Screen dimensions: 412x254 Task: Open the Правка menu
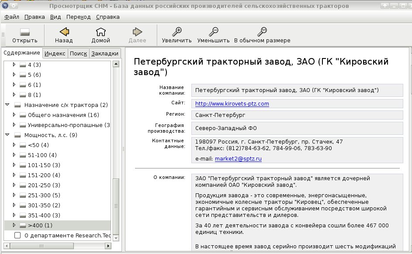point(35,17)
